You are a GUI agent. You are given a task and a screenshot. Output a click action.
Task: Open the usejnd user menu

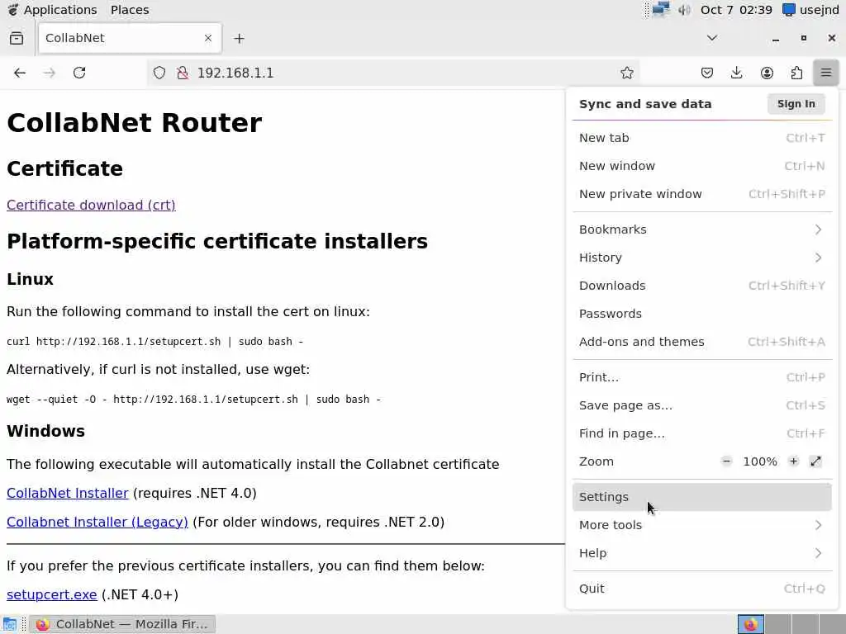click(811, 10)
